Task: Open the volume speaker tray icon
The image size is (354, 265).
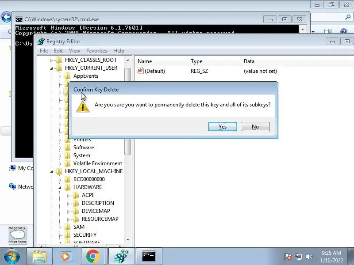Action: 309,257
